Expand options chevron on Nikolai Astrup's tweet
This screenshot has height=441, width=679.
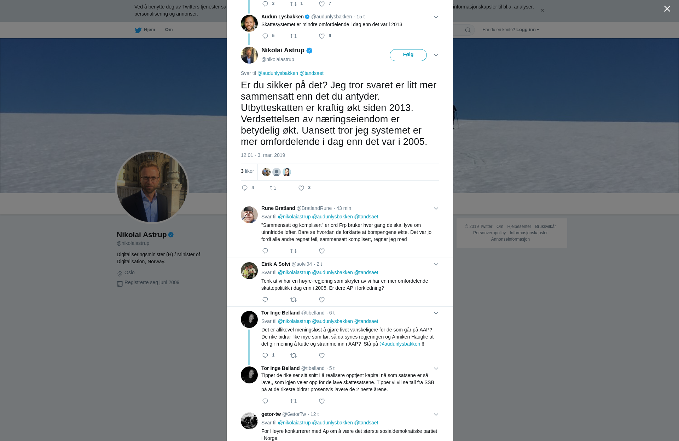[436, 55]
